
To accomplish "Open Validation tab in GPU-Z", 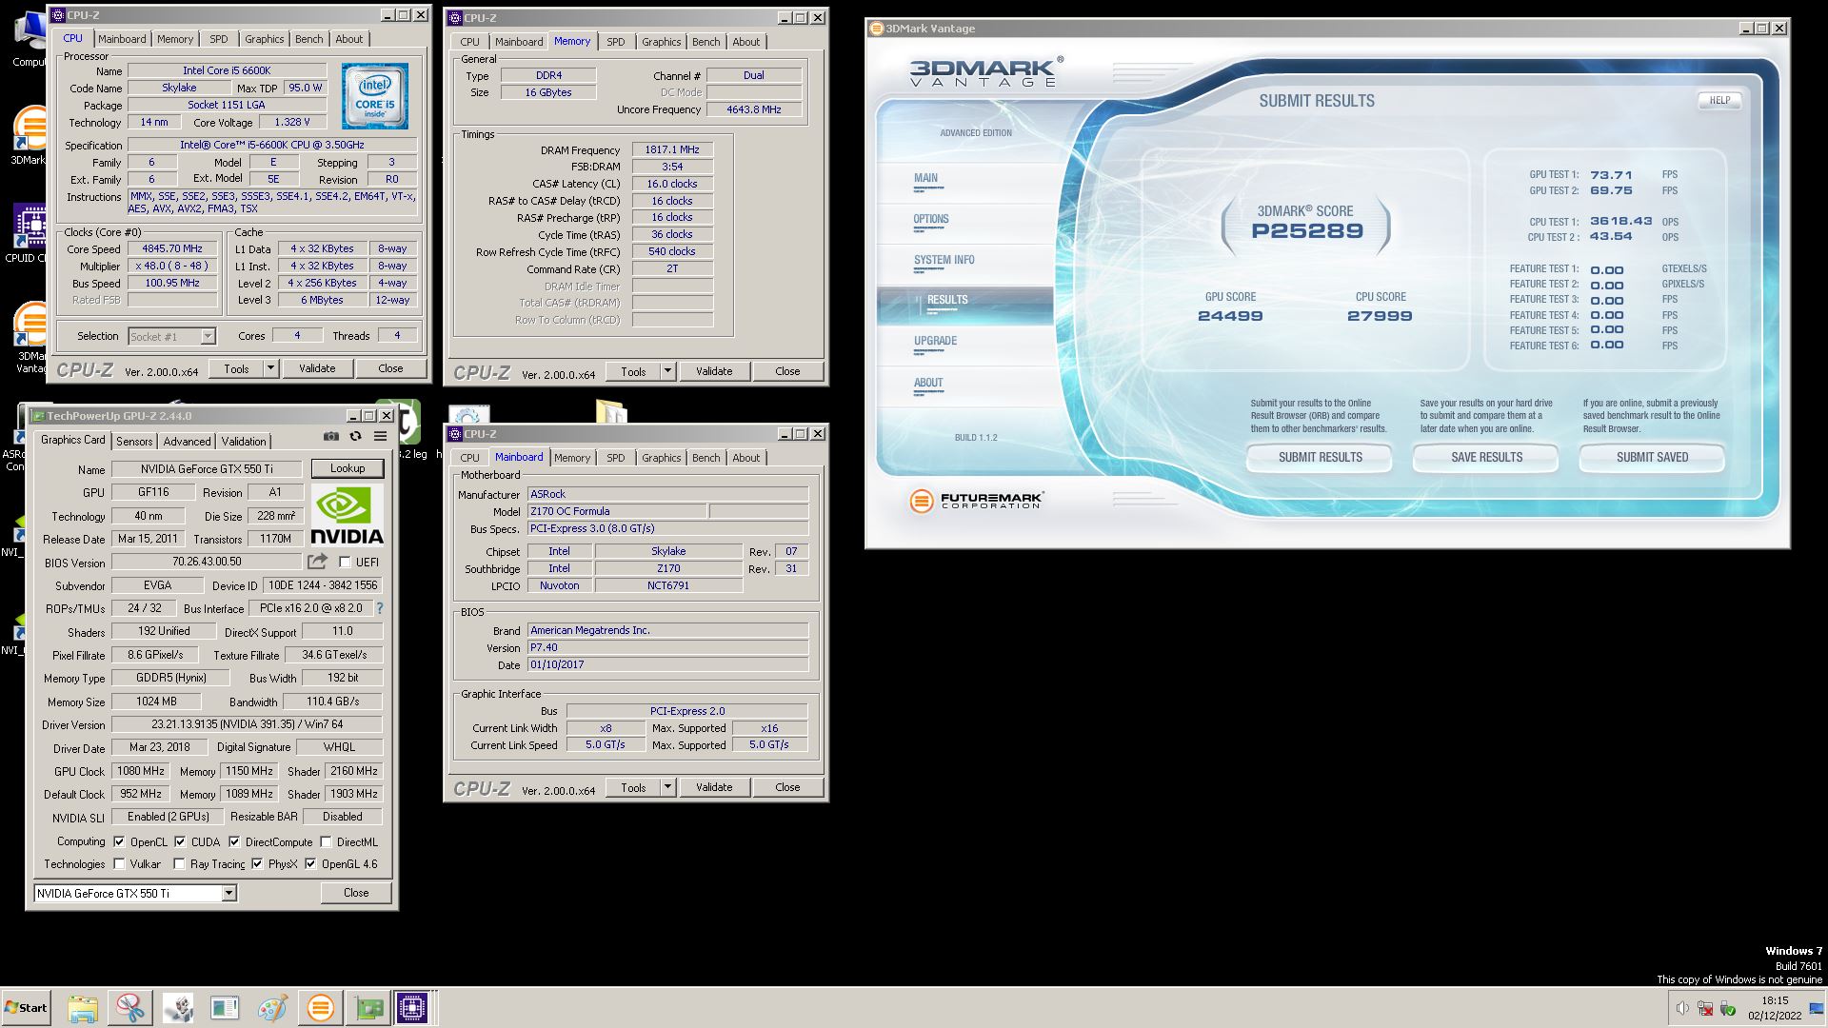I will tap(244, 442).
